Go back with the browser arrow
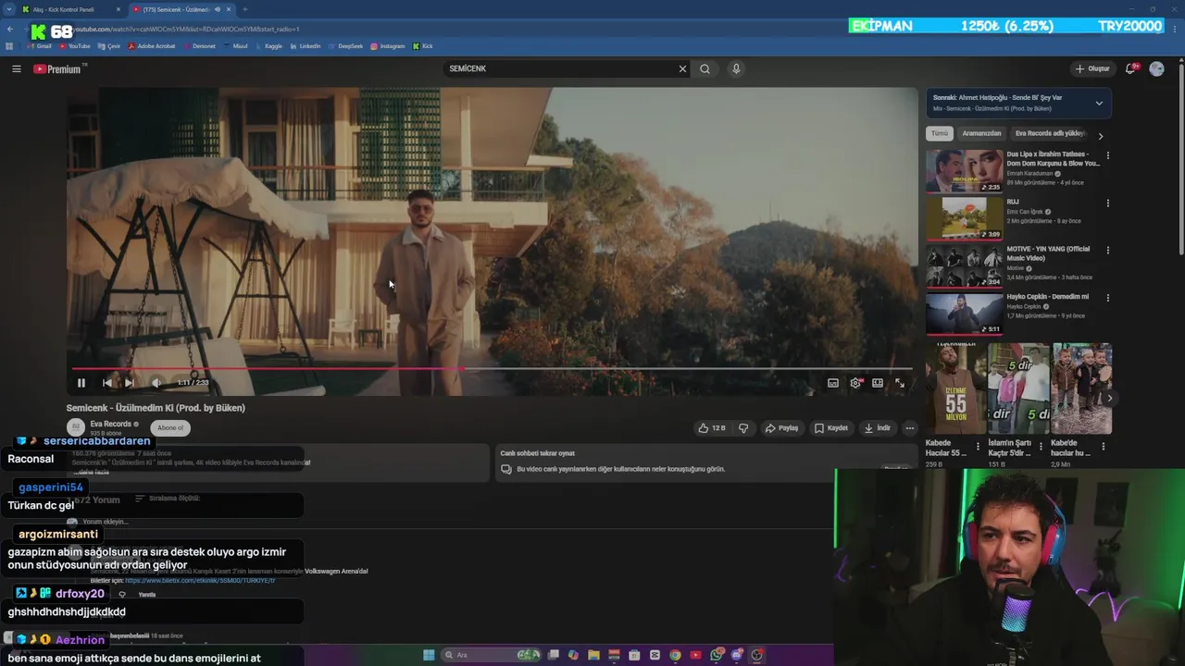 click(10, 29)
